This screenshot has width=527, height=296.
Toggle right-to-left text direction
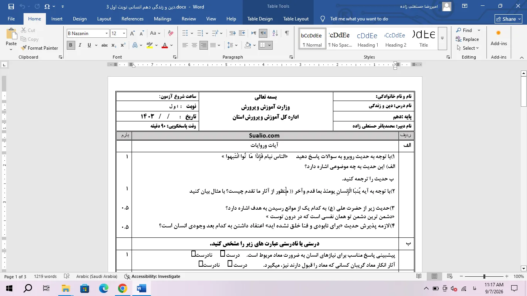click(263, 34)
